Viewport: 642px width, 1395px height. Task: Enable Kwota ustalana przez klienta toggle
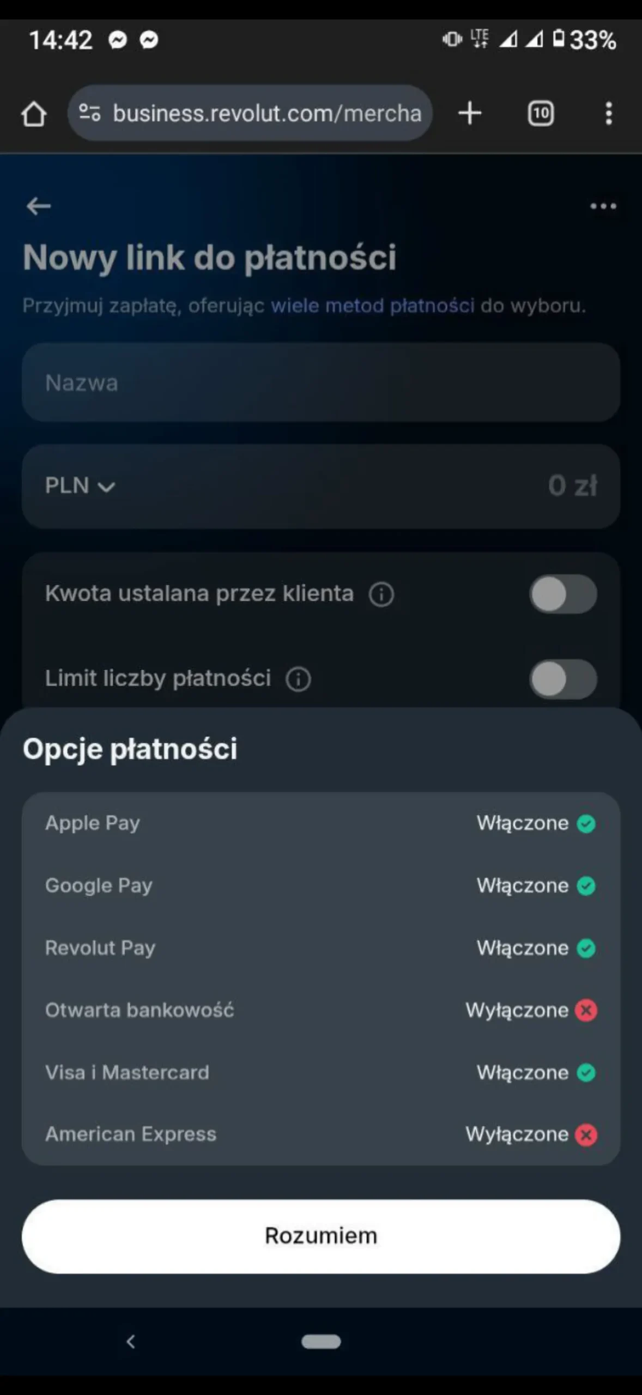click(x=563, y=594)
